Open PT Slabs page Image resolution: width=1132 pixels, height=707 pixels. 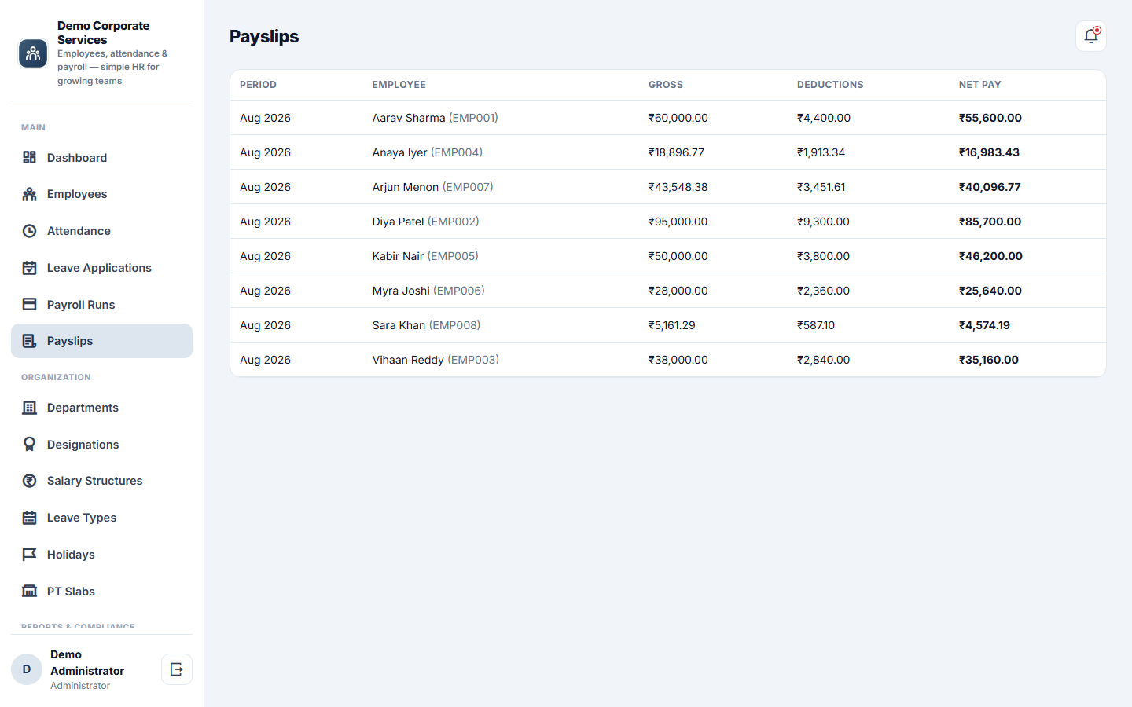(101, 591)
